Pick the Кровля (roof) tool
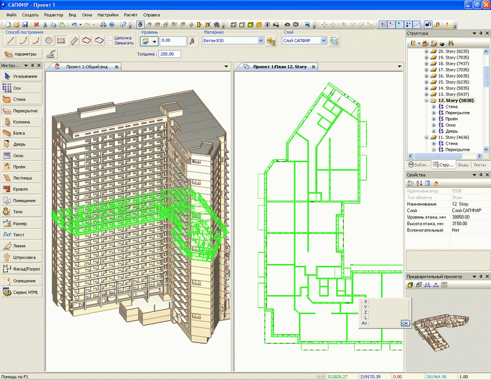Screen dimensions: 491x380 pyautogui.click(x=22, y=189)
